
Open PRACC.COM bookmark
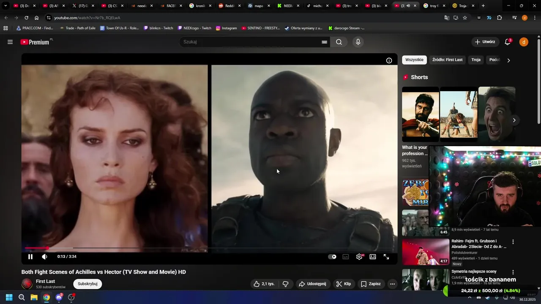(x=35, y=28)
